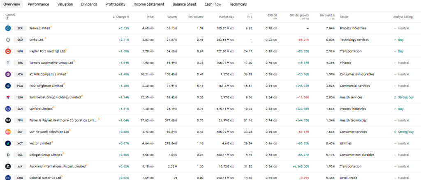Screen dimensions: 421x180
Task: Open the Technicals tab
Action: [x=238, y=4]
